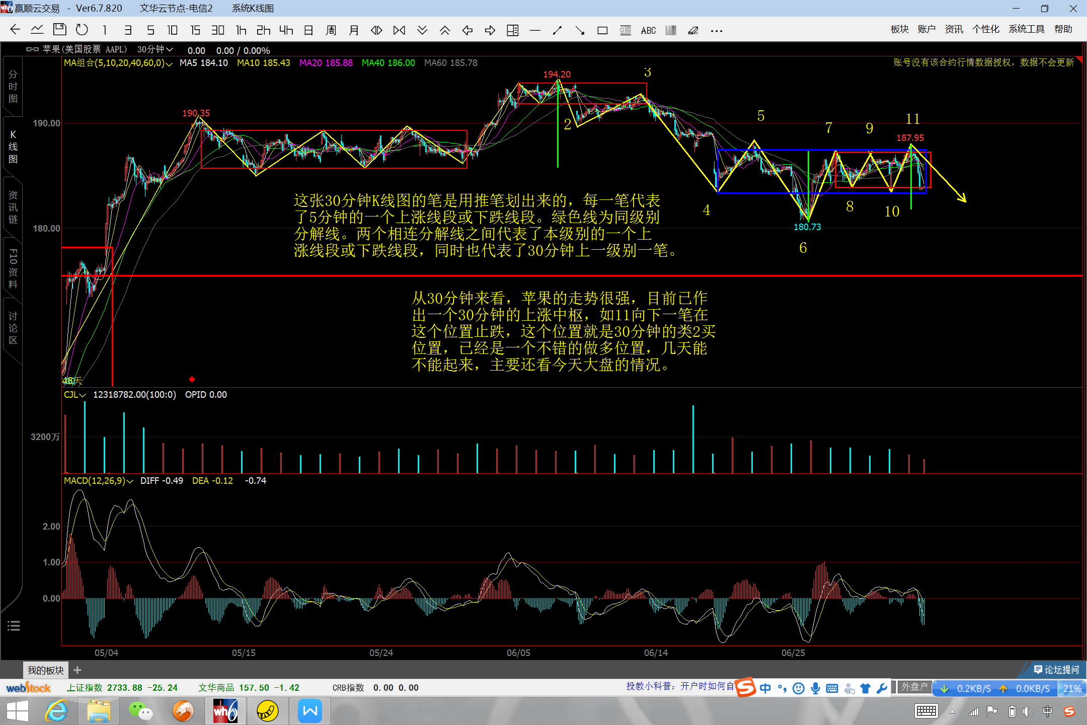Viewport: 1087px width, 725px height.
Task: Click the split window layout icon
Action: pos(512,31)
